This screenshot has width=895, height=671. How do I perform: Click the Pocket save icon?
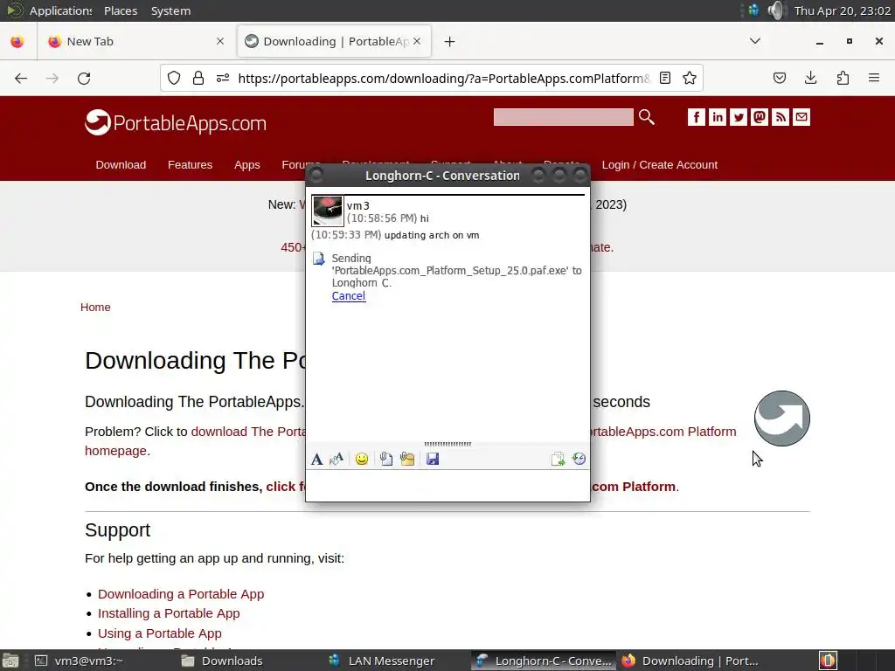point(780,78)
